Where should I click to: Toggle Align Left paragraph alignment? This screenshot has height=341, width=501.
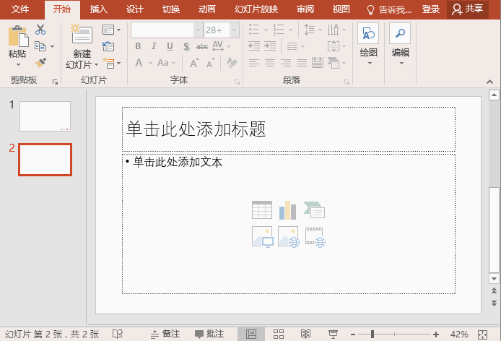(254, 63)
